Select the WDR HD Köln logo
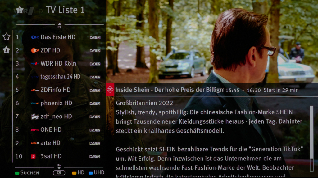 click(x=35, y=64)
